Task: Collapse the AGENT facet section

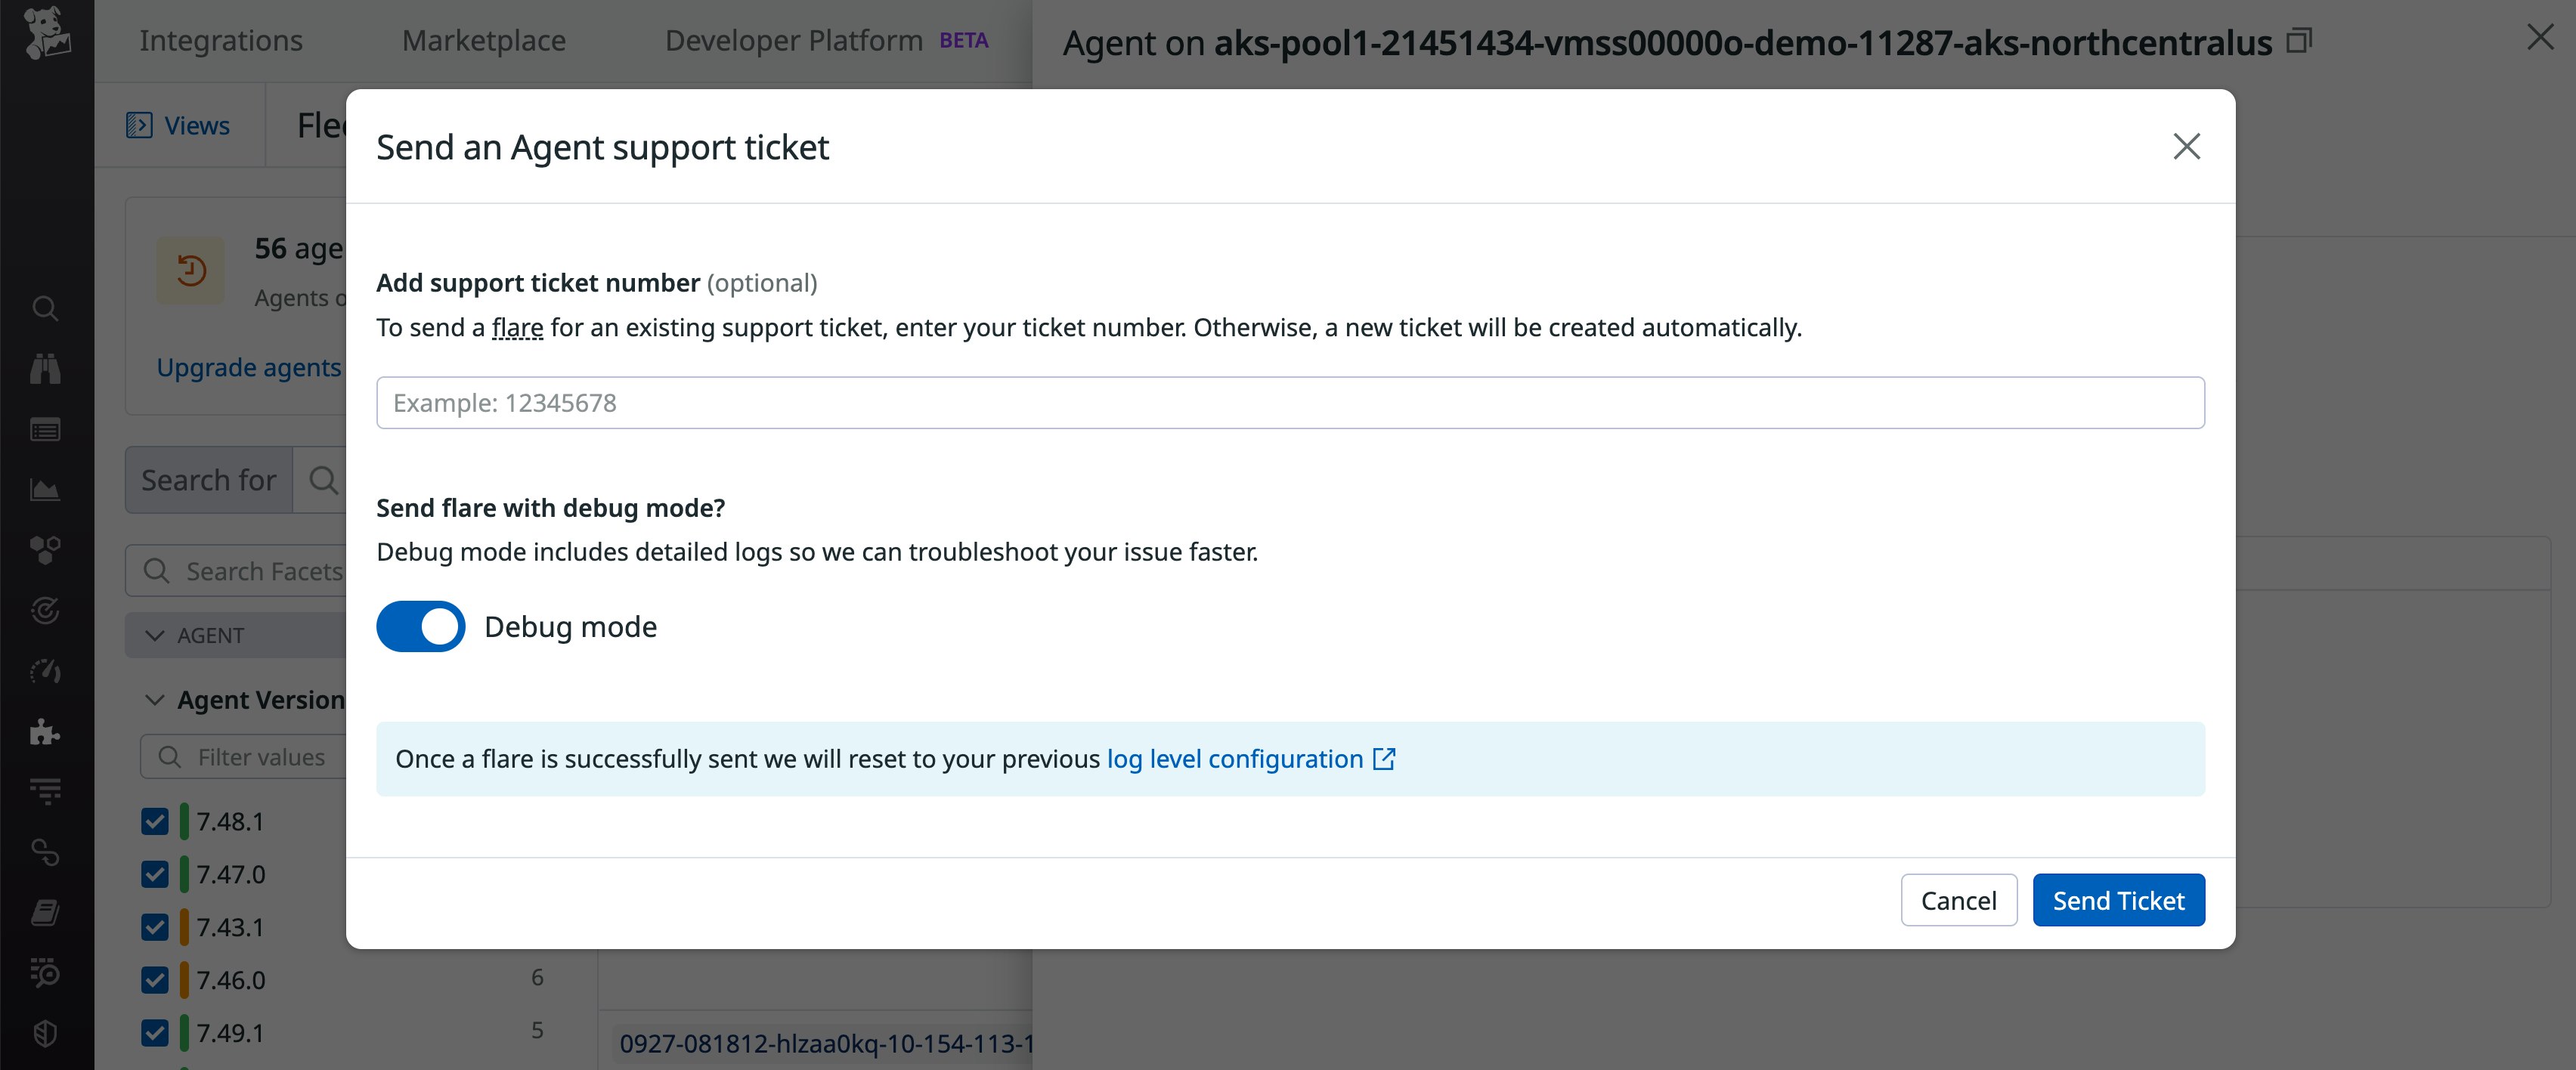Action: point(155,634)
